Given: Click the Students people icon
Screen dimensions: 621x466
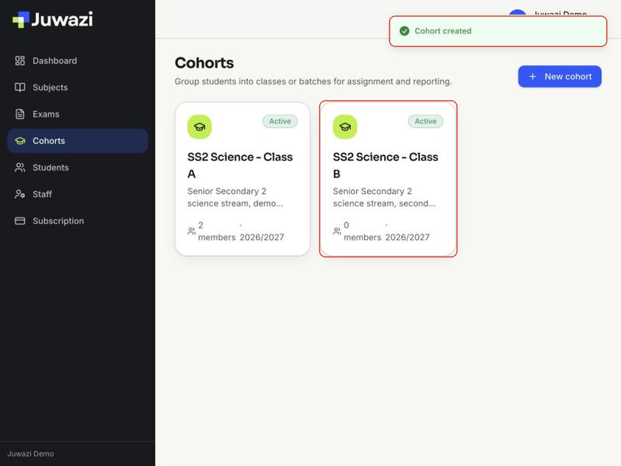Looking at the screenshot, I should click(x=20, y=167).
